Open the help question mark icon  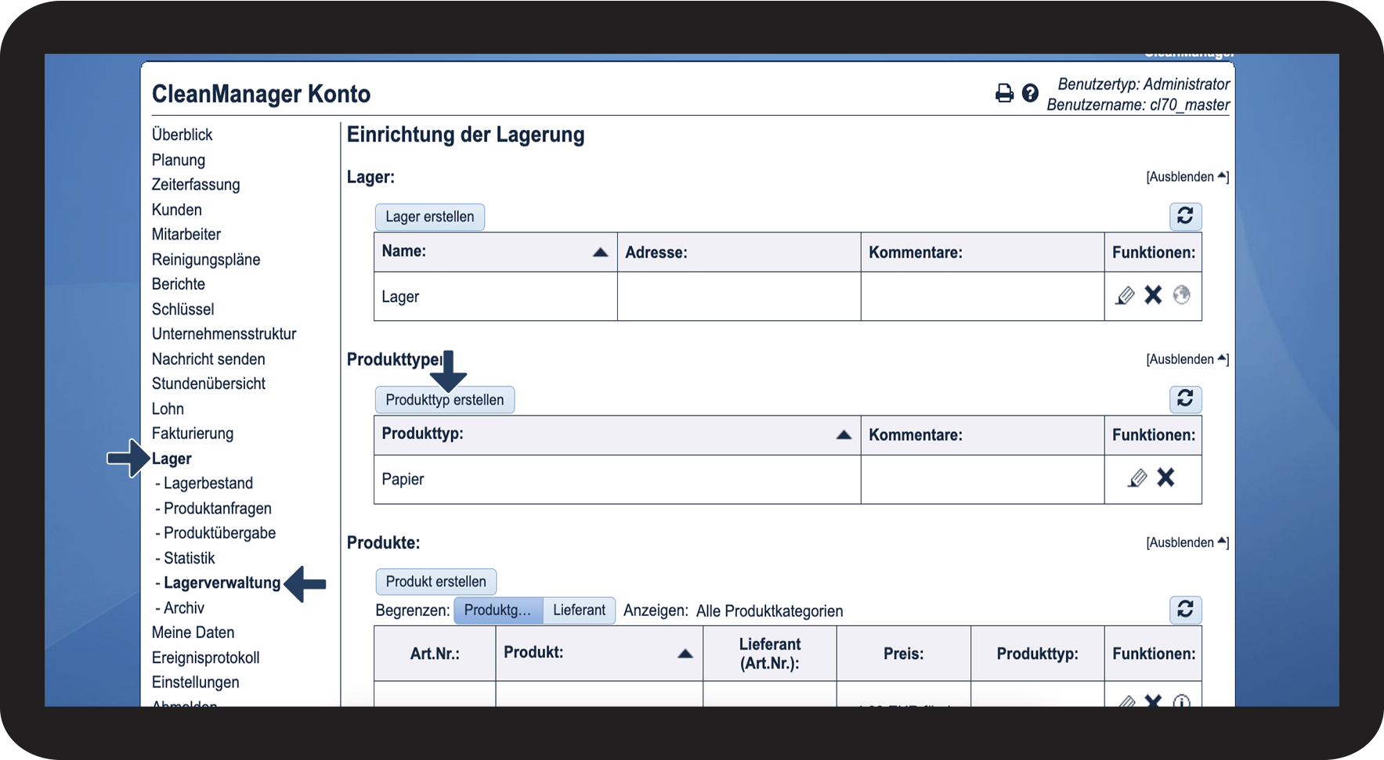(1030, 93)
